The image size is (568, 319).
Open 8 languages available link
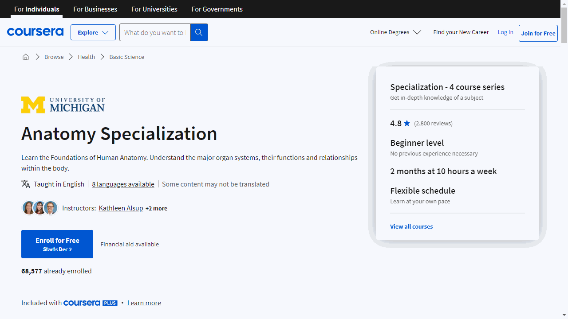coord(123,184)
